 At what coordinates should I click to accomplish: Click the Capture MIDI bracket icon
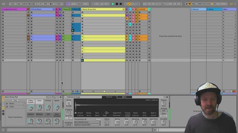(135, 4)
